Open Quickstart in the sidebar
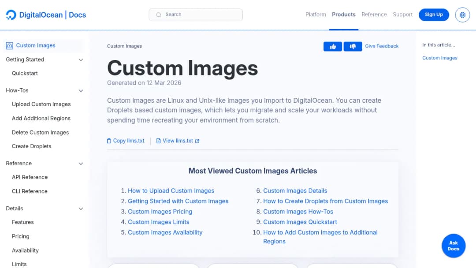476x268 pixels. pyautogui.click(x=25, y=74)
